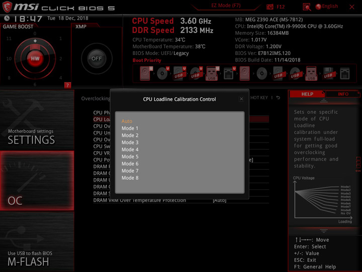
Task: Click the DDR Speed 2133 MHz readout
Action: tap(172, 30)
